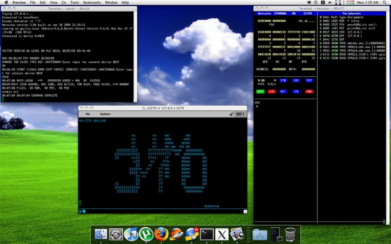Click the x3270 keypad icon in the toolbar
The width and height of the screenshot is (391, 244).
[240, 114]
